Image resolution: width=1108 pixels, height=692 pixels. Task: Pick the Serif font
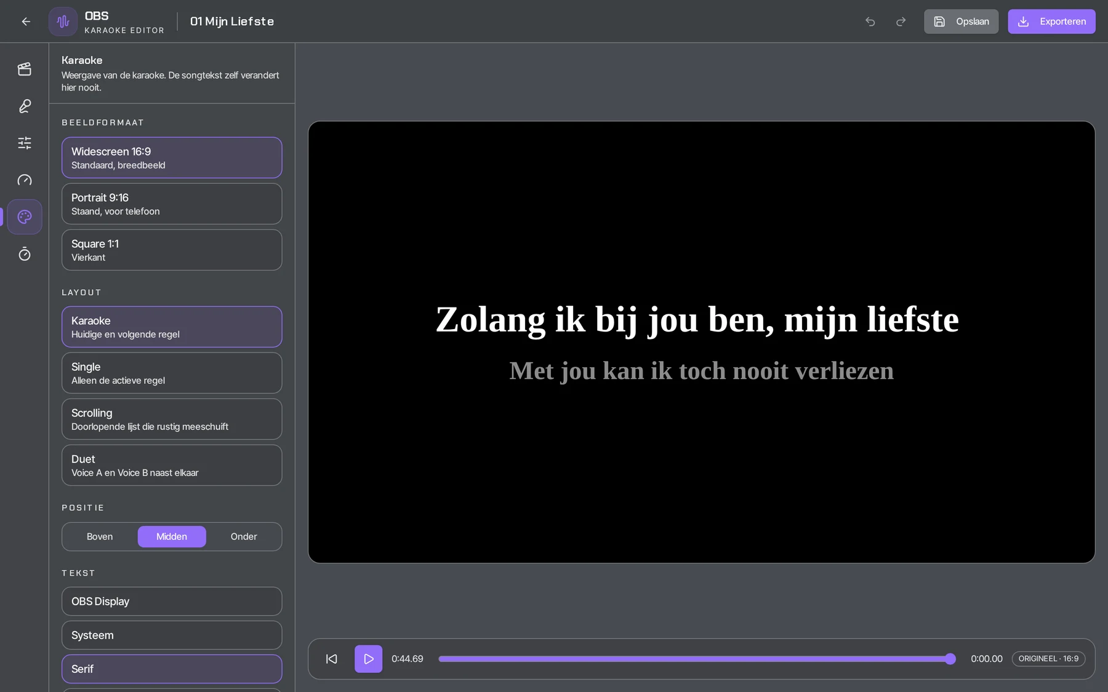[x=172, y=669]
